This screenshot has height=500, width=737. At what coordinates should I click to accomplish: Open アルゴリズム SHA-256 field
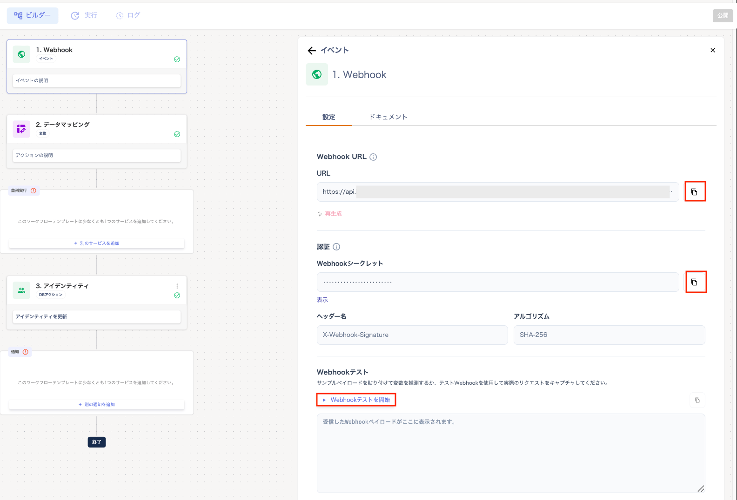[610, 335]
